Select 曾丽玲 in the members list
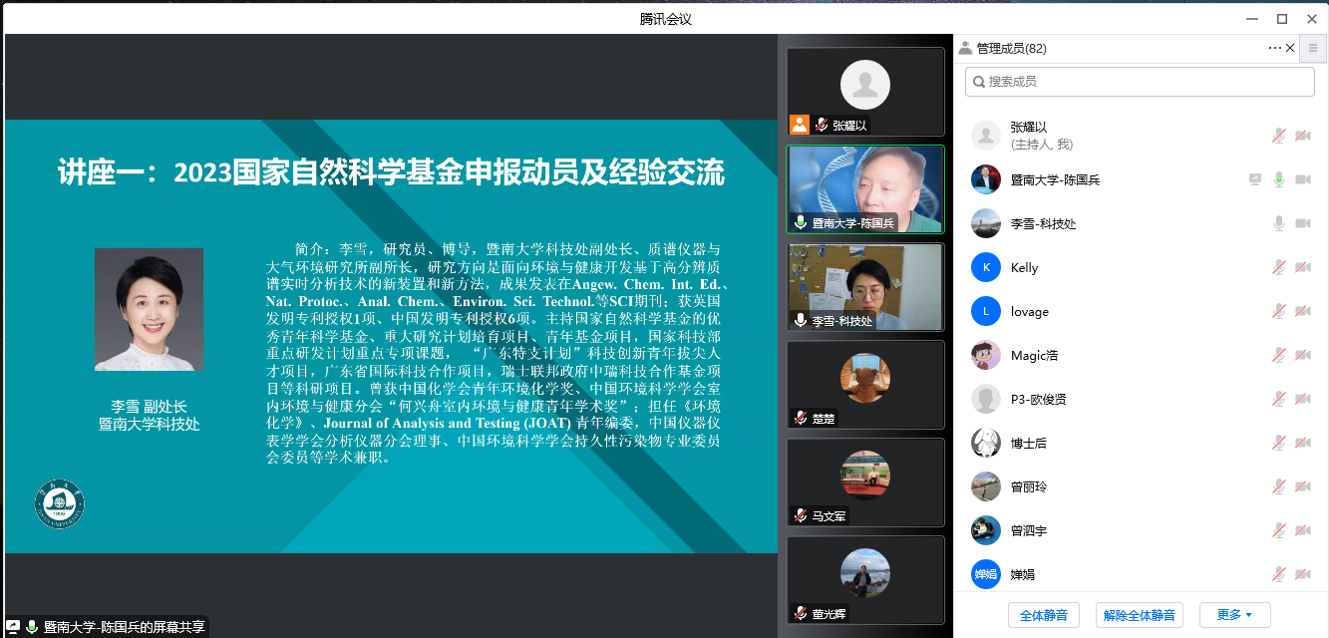The height and width of the screenshot is (638, 1329). tap(1028, 486)
